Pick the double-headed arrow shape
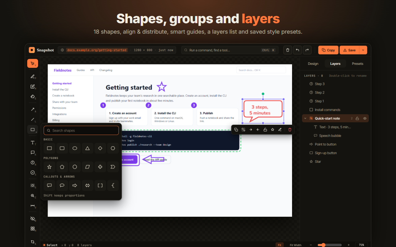396x247 pixels. (88, 185)
